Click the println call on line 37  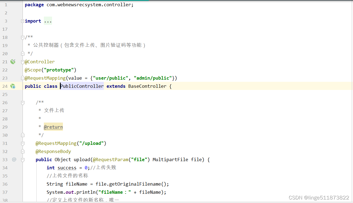tap(86, 192)
